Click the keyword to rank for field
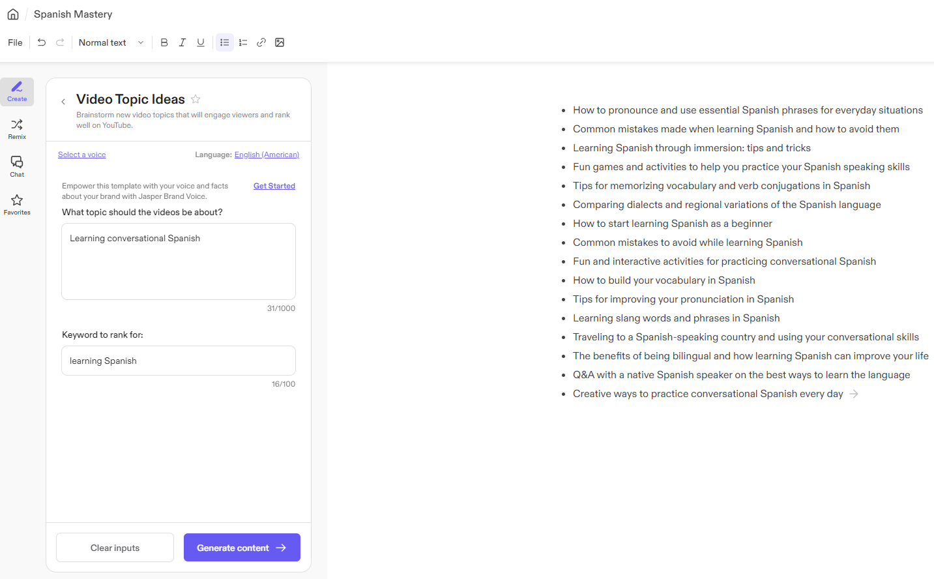The image size is (934, 579). coord(178,360)
